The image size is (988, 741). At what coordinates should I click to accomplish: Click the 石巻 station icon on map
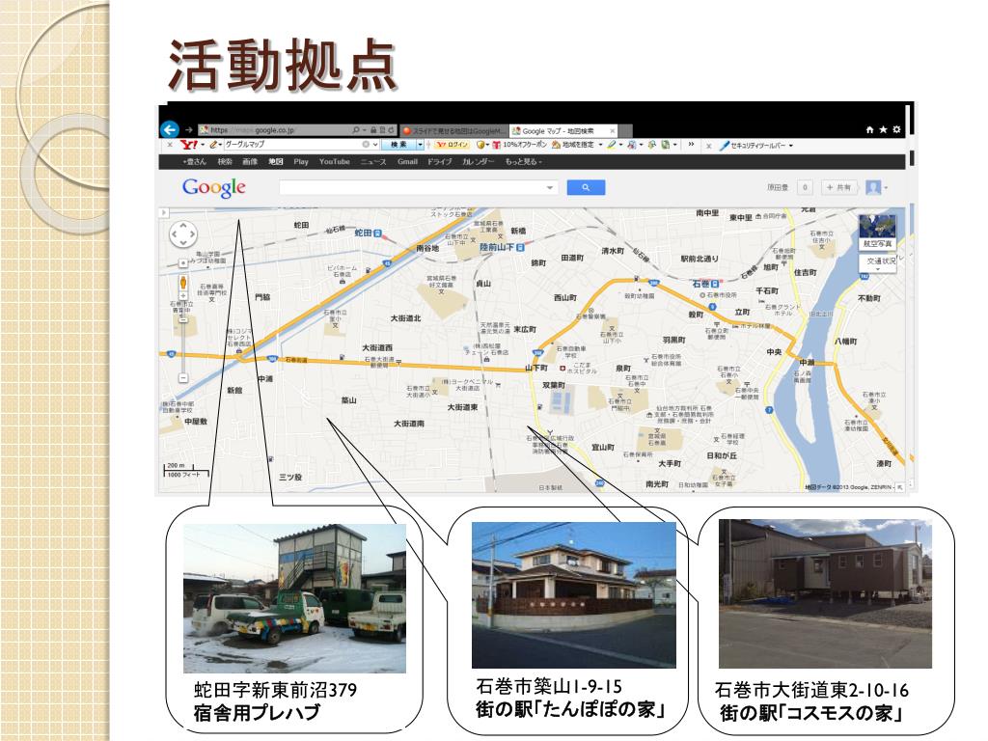tap(715, 285)
